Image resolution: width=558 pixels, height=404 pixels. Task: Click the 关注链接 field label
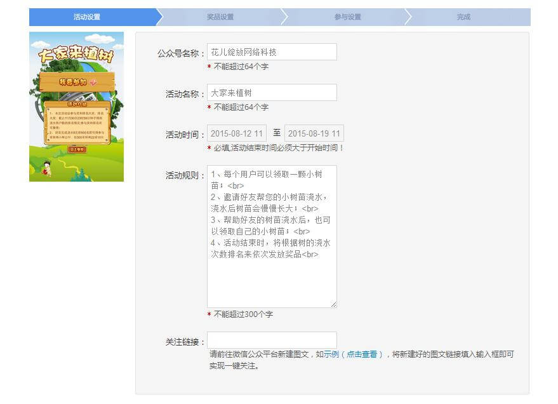[x=185, y=342]
